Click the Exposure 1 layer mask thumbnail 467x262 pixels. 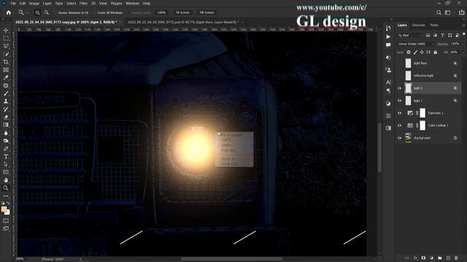pos(422,114)
